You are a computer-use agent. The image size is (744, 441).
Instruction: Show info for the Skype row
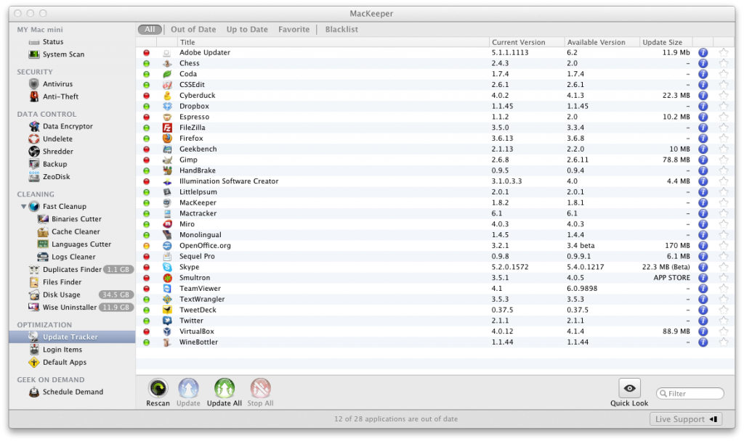[703, 267]
